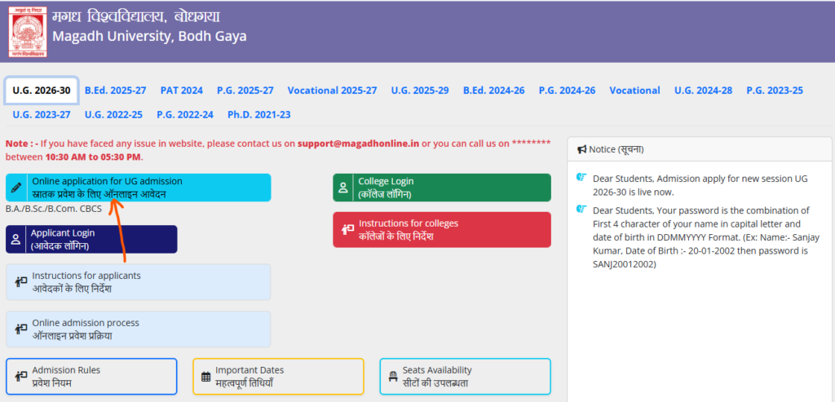
Task: Click megaphone icon in Notice header
Action: (582, 149)
